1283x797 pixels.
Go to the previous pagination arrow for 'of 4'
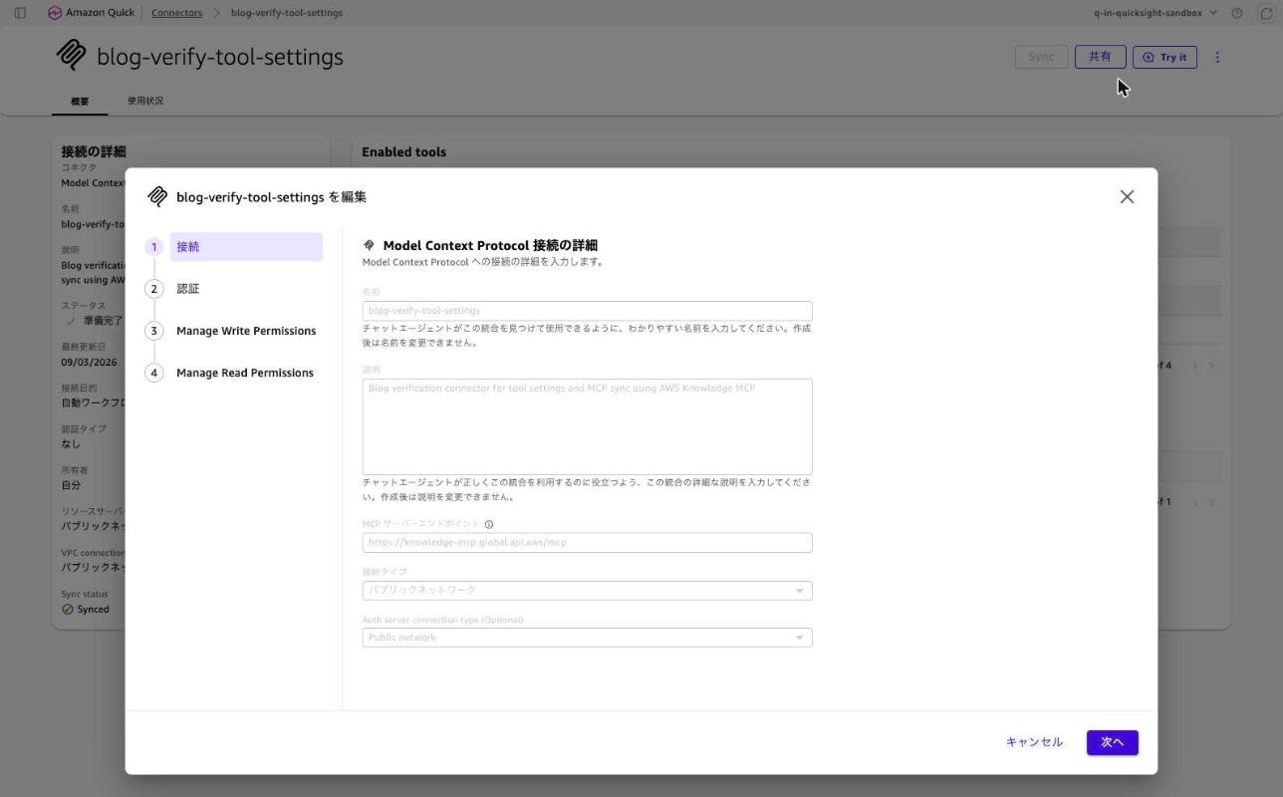[1195, 366]
